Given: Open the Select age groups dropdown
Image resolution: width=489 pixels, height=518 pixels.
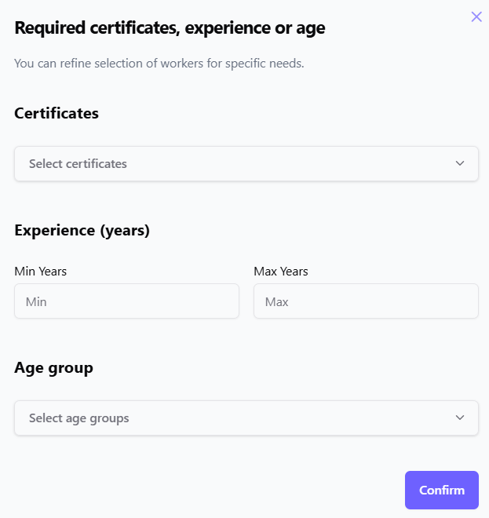Looking at the screenshot, I should click(x=246, y=418).
